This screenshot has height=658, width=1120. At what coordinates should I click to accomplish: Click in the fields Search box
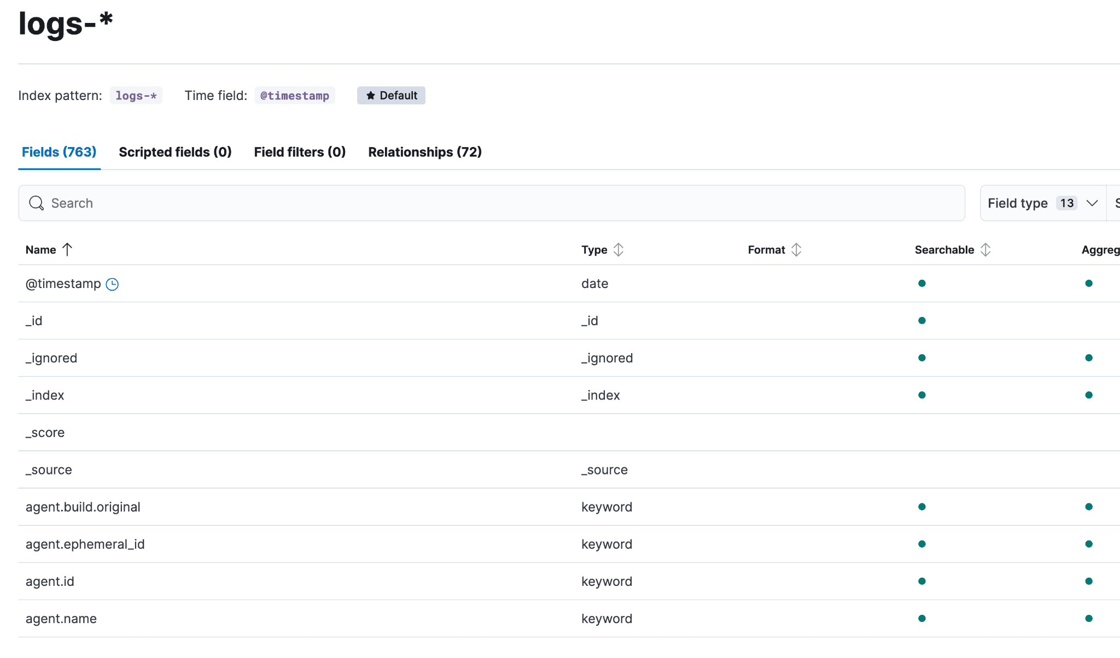point(492,203)
